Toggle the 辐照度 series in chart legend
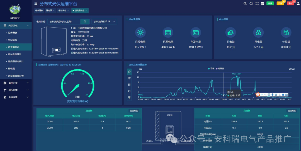Viewport: 301px width, 151px height. coord(220,69)
